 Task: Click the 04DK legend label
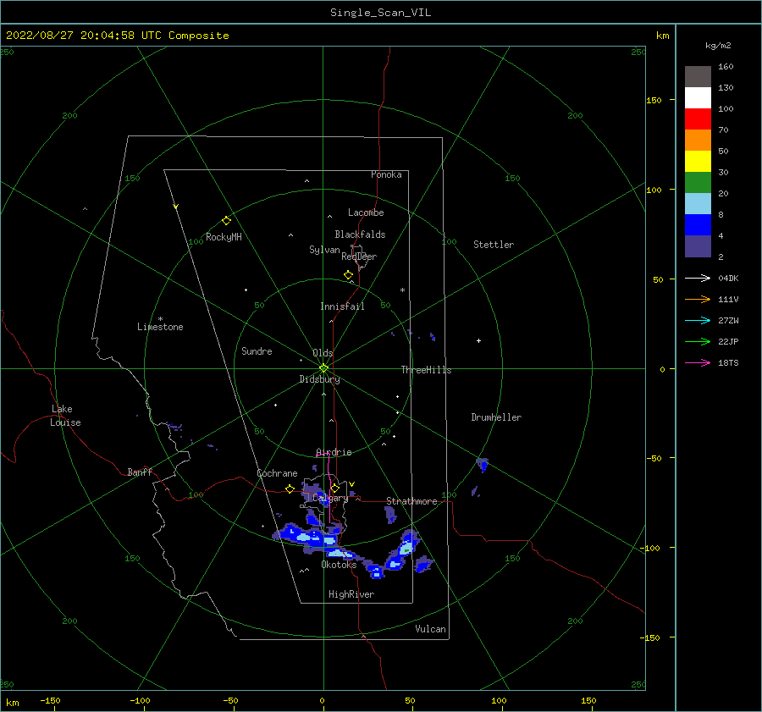click(x=728, y=279)
